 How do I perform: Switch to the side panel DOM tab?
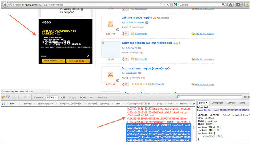pos(242,103)
